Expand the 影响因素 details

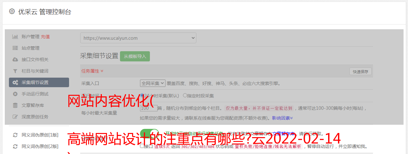[x=282, y=118]
